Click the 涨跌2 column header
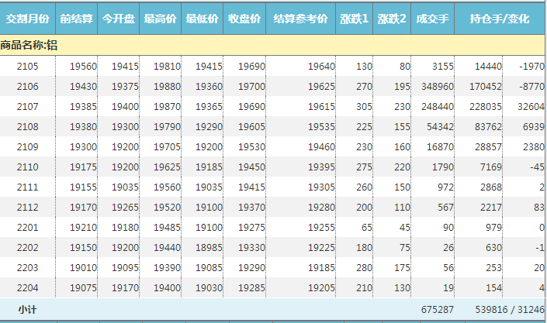547x323 pixels. point(393,18)
